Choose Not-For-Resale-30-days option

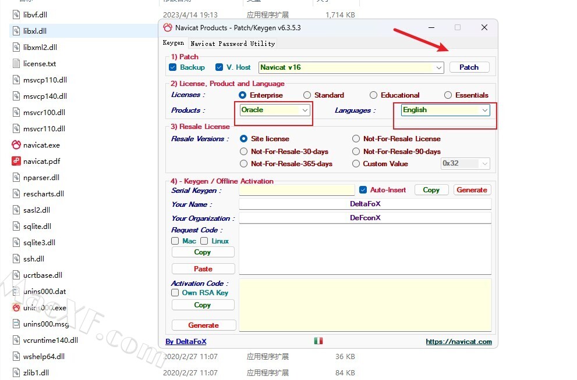243,151
